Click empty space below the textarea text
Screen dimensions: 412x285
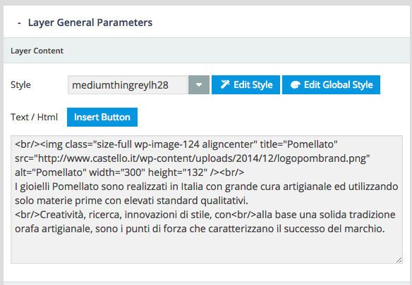(x=207, y=249)
